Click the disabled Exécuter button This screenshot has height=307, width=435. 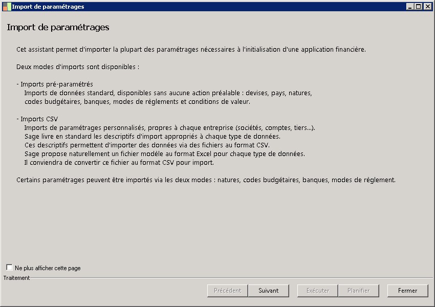[318, 291]
